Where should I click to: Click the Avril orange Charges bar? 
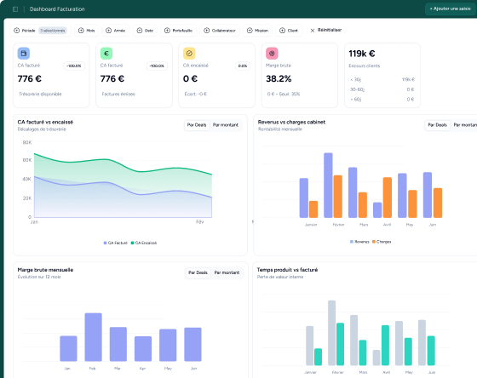388,198
